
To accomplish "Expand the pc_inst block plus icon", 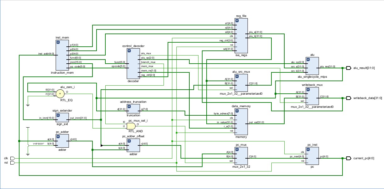I will coord(308,150).
